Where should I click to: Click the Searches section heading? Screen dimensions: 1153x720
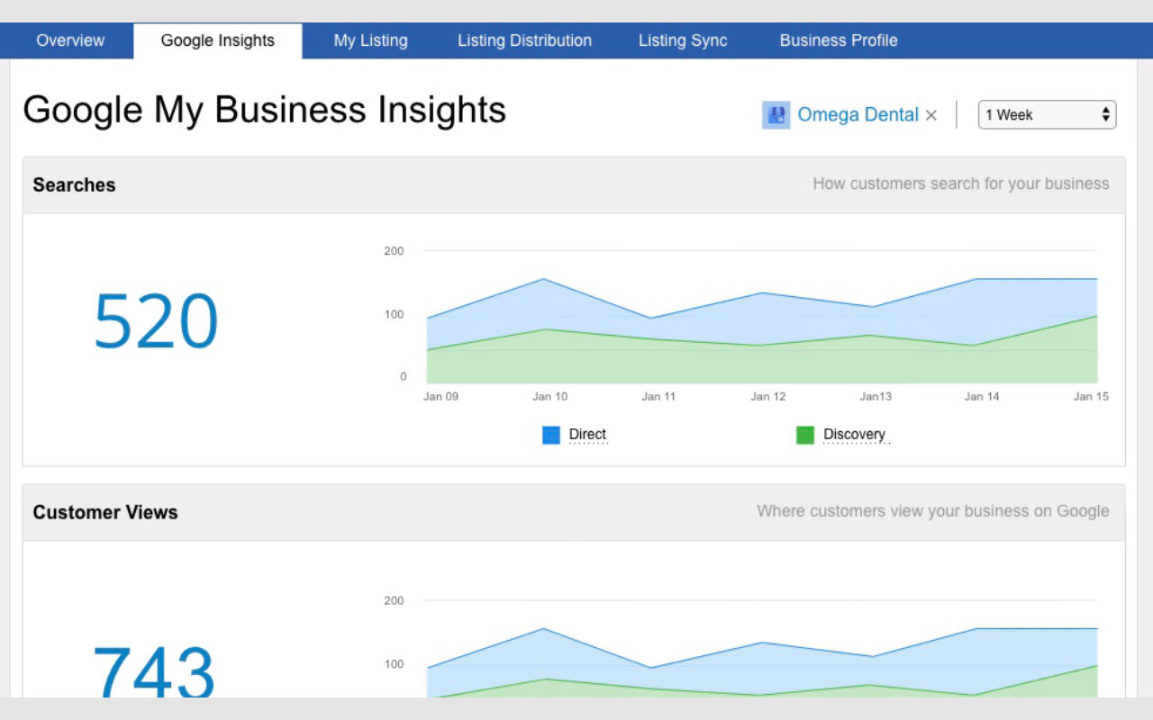click(74, 184)
